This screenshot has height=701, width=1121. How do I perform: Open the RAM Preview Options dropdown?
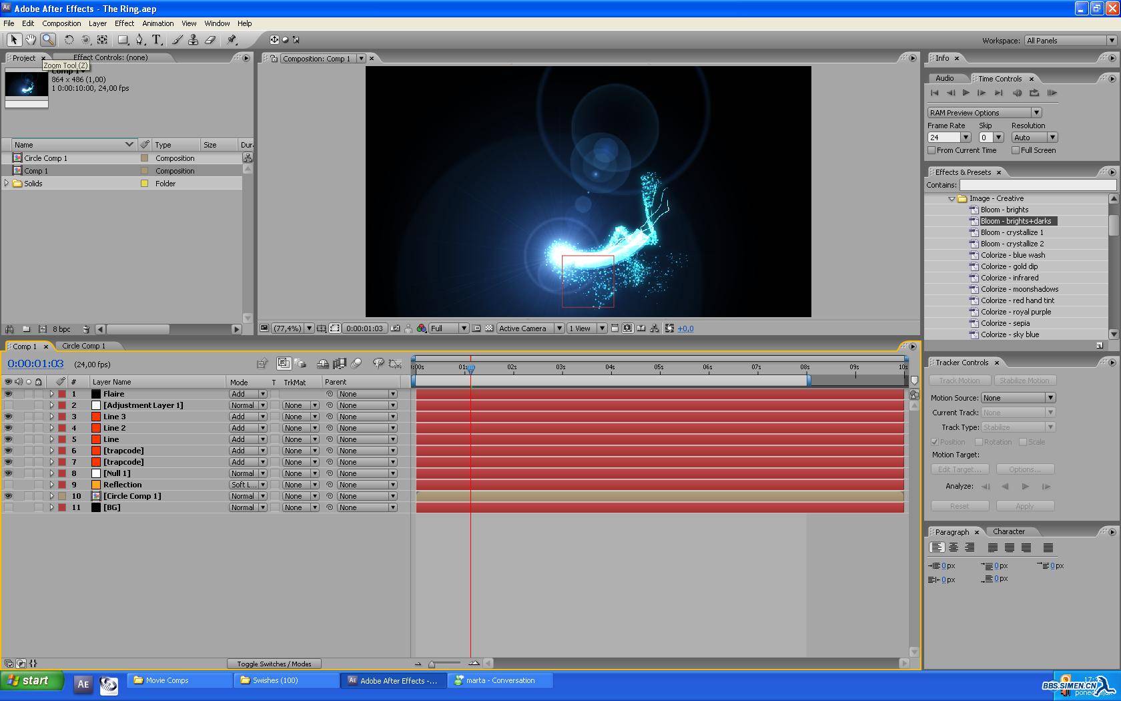[x=984, y=113]
